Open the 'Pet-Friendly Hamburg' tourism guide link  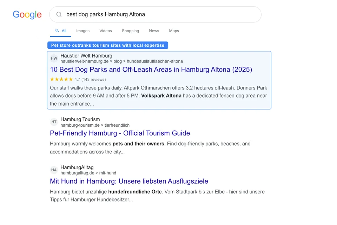point(120,133)
